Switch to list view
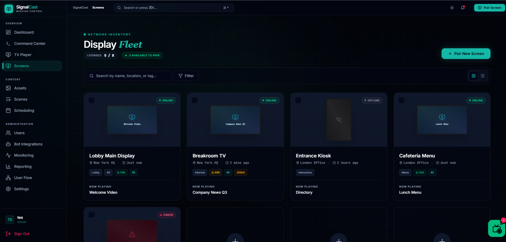This screenshot has width=506, height=242. pos(482,76)
